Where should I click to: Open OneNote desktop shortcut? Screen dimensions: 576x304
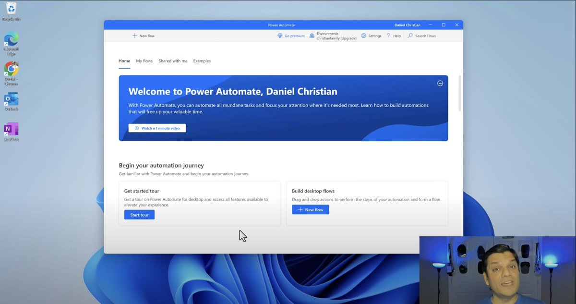(11, 132)
